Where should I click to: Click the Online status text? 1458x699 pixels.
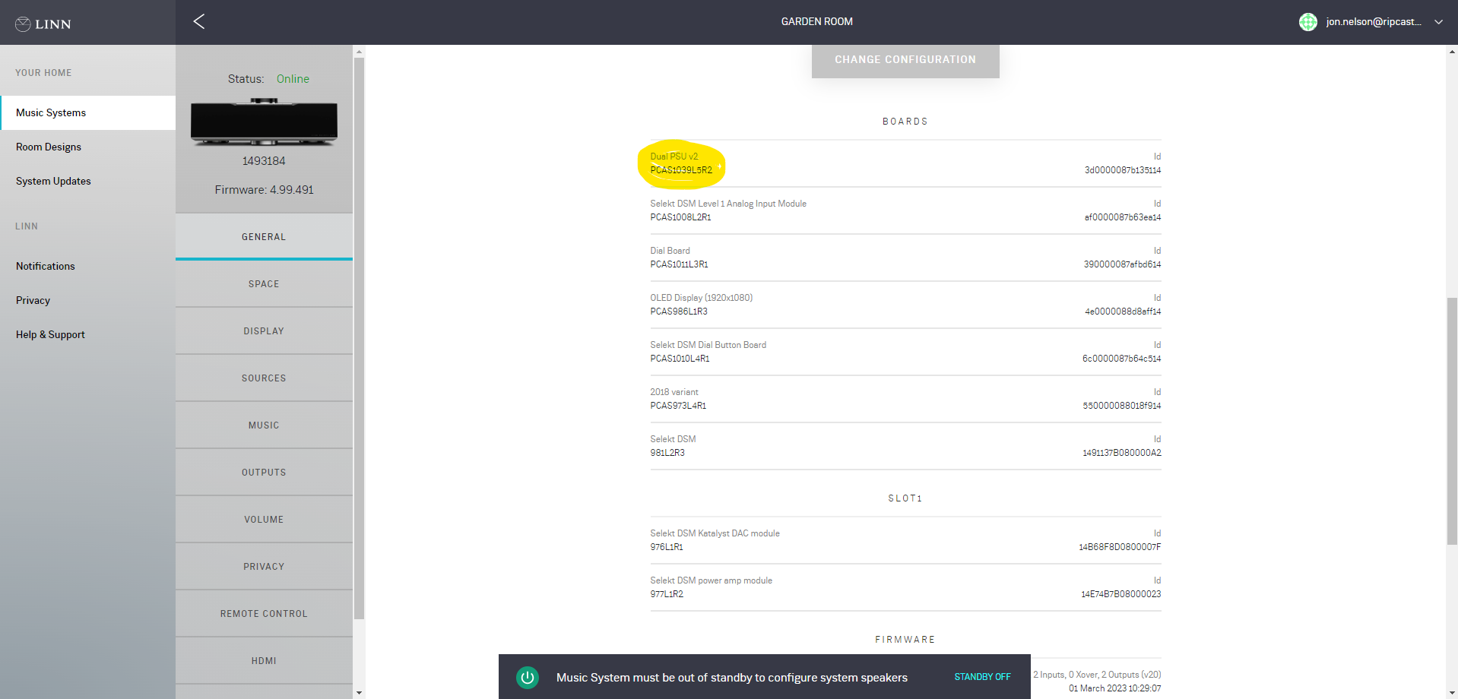point(293,79)
